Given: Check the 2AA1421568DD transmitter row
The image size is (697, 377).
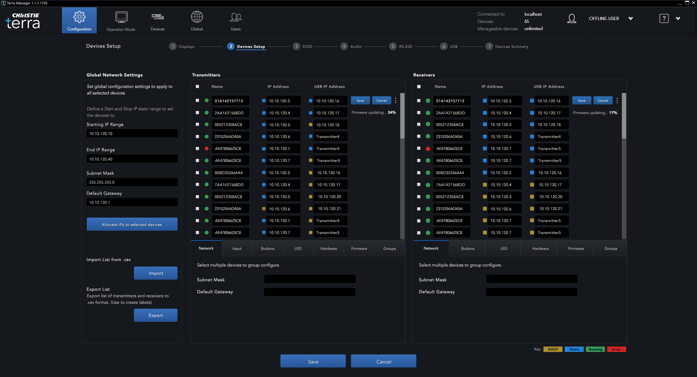Looking at the screenshot, I should point(197,113).
